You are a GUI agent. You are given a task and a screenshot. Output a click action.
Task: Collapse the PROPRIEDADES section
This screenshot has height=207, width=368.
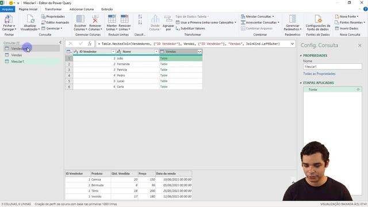(301, 56)
